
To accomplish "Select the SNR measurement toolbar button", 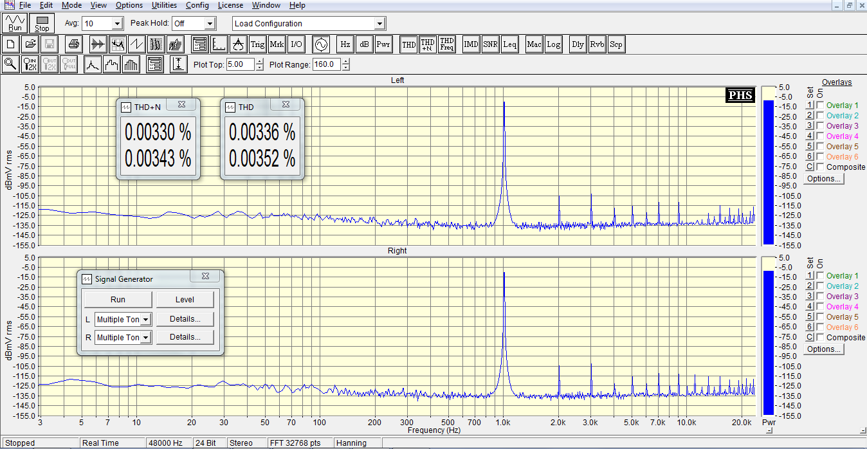I will point(490,44).
